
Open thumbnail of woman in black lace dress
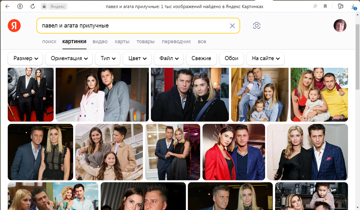coord(40,152)
